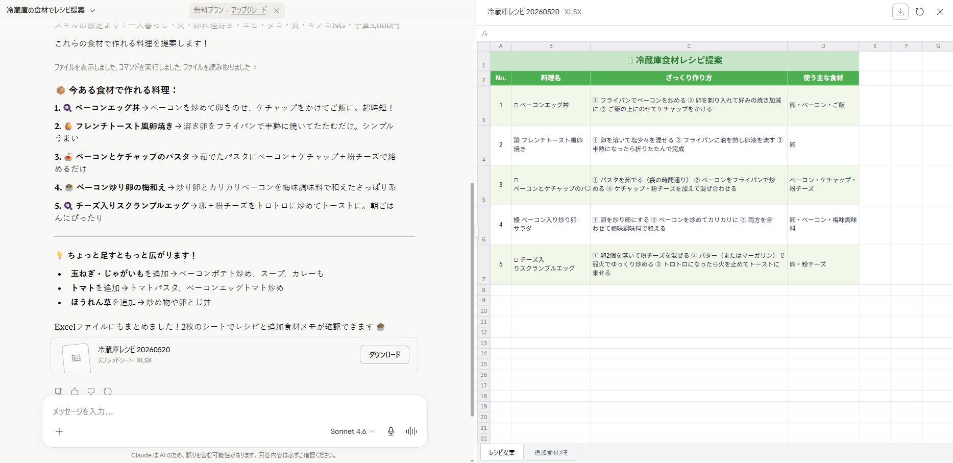This screenshot has width=953, height=463.
Task: Click the ほうれん草を追加 bullet text
Action: tap(141, 302)
